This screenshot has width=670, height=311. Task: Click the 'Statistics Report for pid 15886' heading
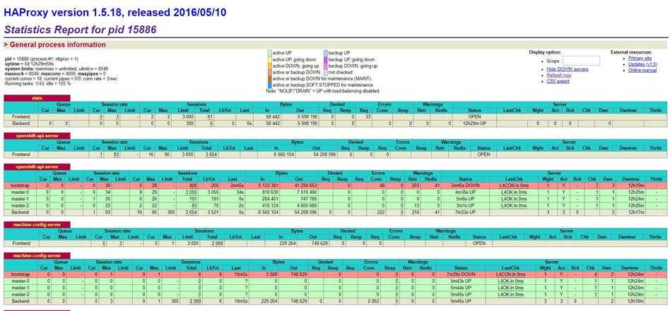(81, 30)
